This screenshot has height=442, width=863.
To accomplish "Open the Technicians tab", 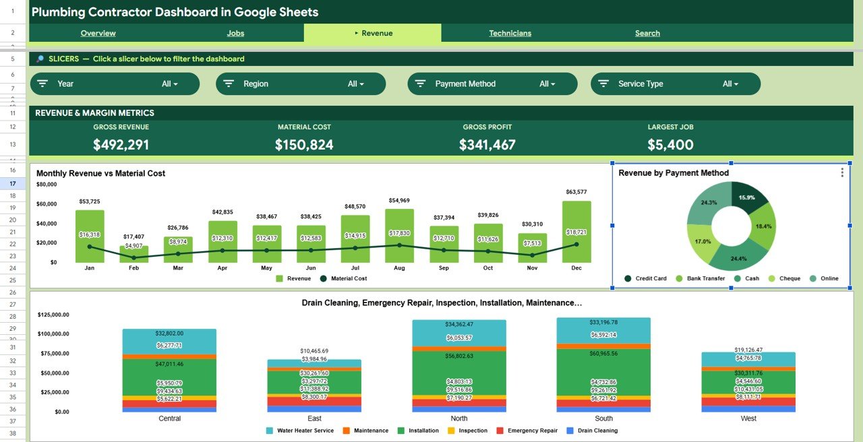I will [510, 33].
